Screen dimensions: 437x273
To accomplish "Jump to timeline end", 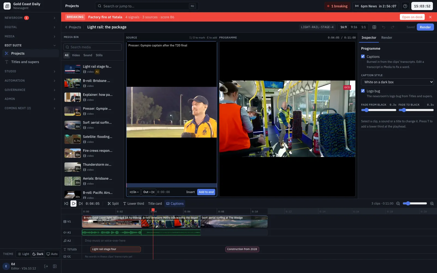I will click(x=81, y=203).
